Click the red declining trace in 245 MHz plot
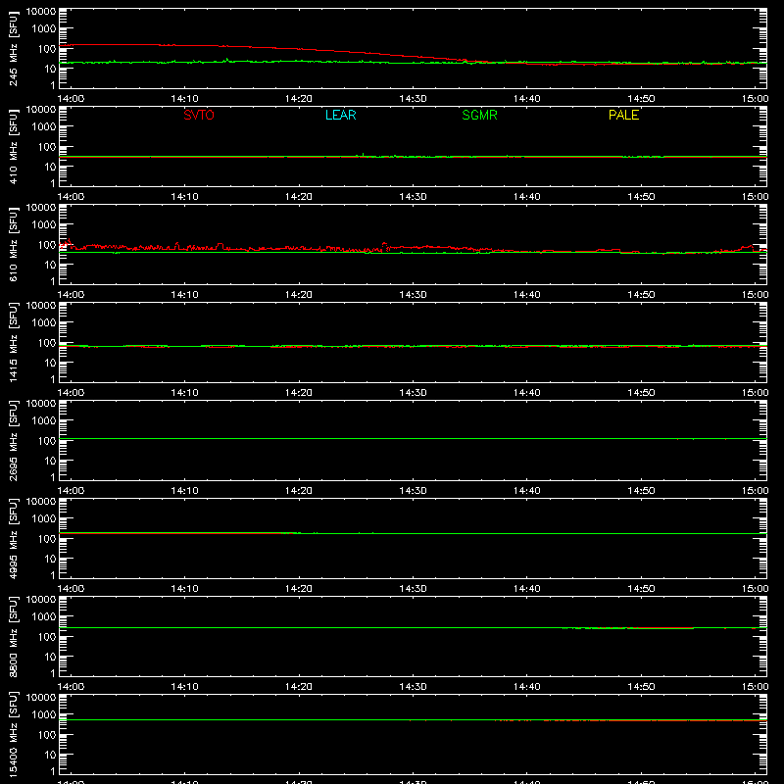The width and height of the screenshot is (784, 784). coord(350,52)
